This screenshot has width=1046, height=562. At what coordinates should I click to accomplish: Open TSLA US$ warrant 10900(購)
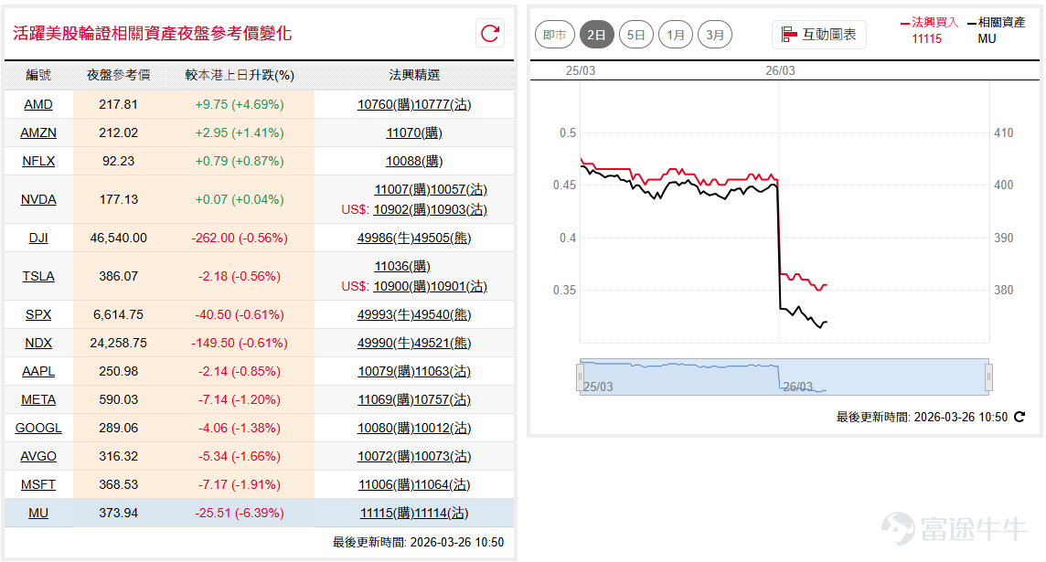coord(401,286)
